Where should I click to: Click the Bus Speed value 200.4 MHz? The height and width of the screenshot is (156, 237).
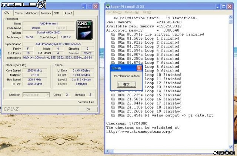pyautogui.click(x=35, y=79)
